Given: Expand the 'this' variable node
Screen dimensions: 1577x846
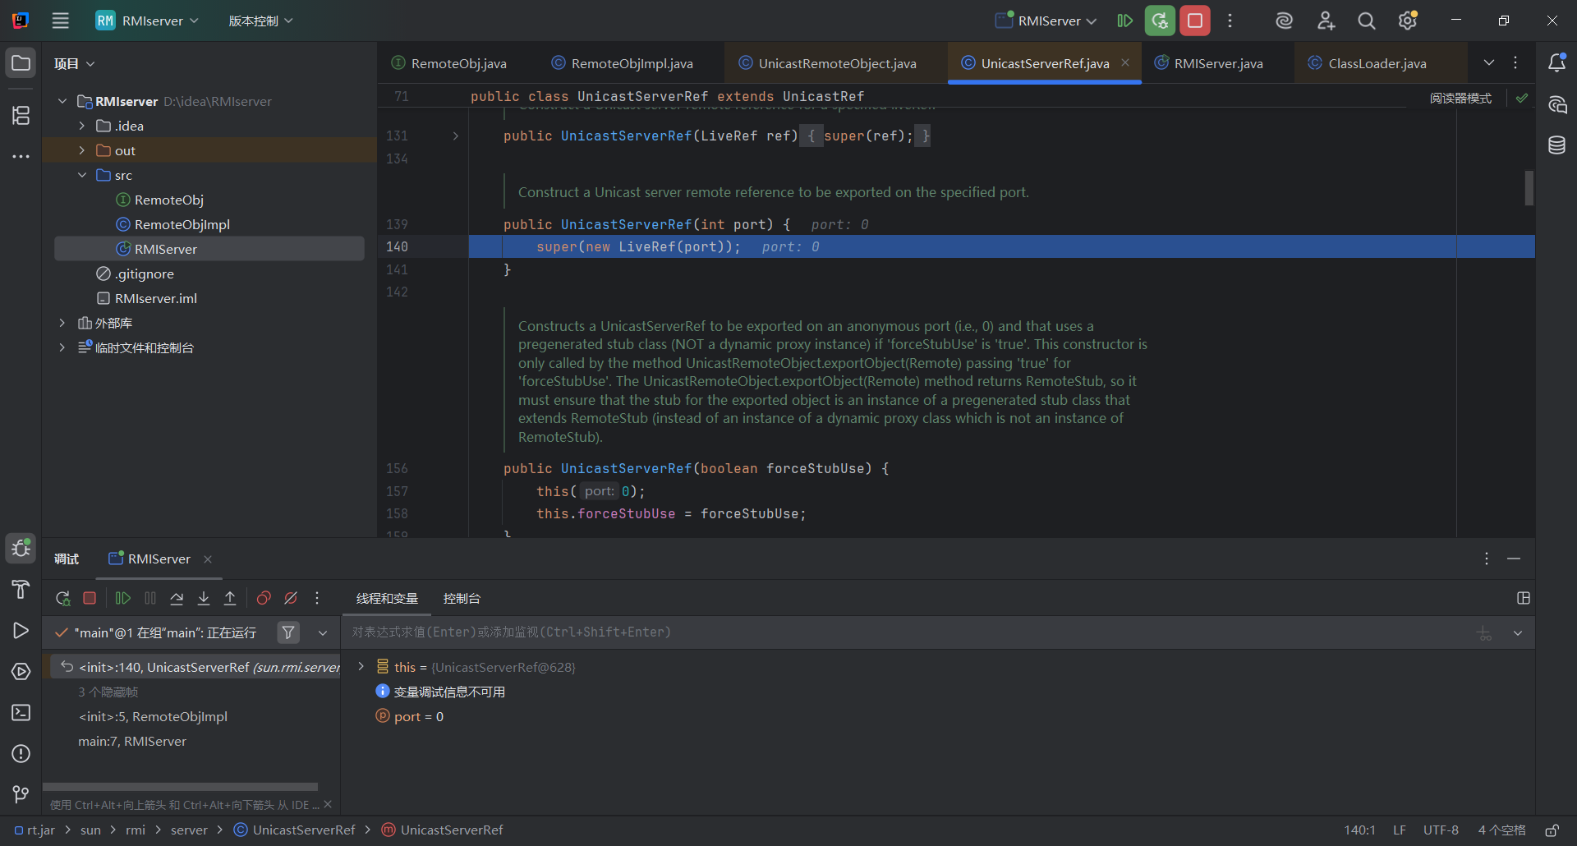Looking at the screenshot, I should 361,667.
